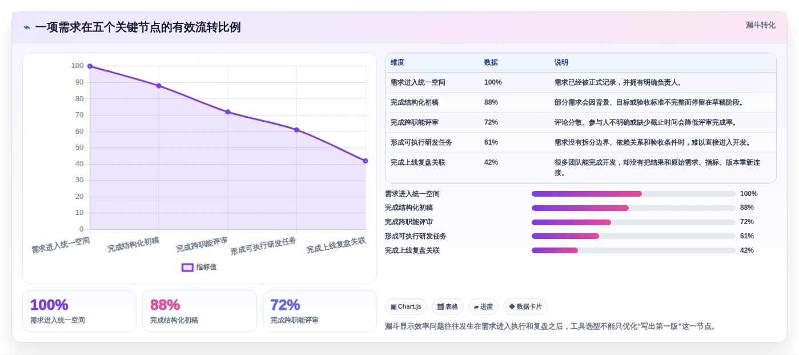
Task: Click description starting 部分需求会因背景
Action: (649, 102)
